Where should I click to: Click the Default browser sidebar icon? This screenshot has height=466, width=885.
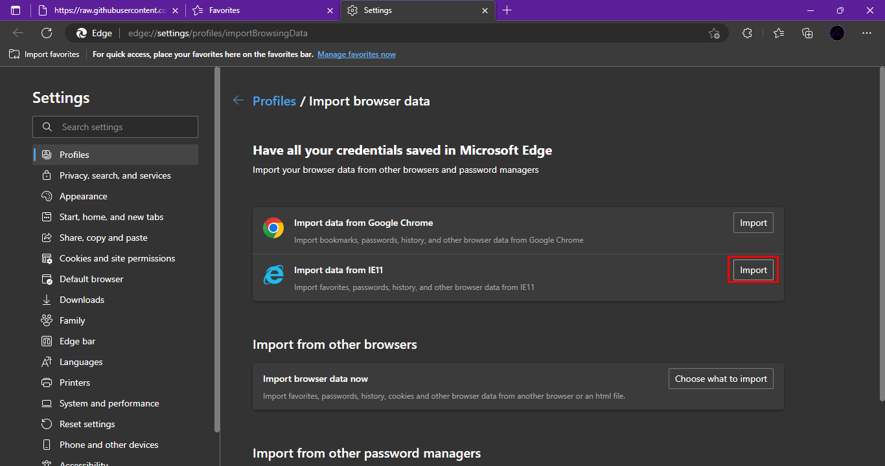(47, 279)
